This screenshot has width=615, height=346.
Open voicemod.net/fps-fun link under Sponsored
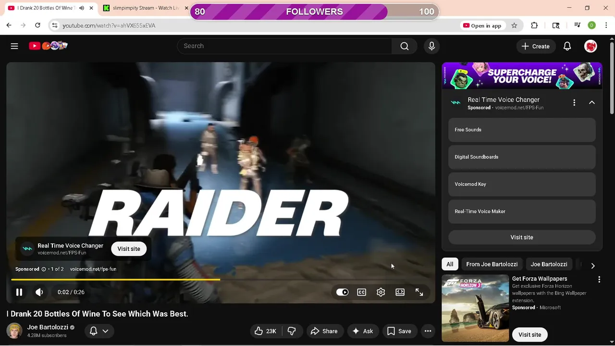coord(93,269)
